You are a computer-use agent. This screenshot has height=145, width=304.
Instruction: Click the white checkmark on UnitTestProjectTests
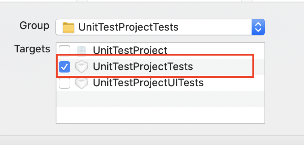(65, 67)
